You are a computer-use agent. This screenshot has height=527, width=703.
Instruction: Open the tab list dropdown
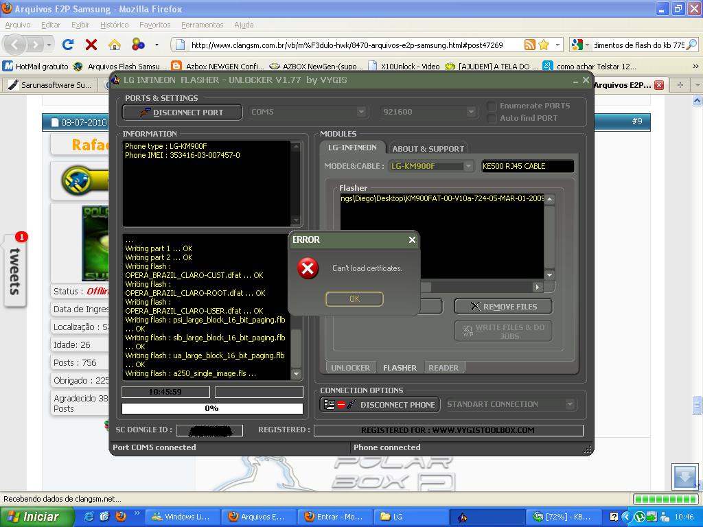[x=698, y=84]
